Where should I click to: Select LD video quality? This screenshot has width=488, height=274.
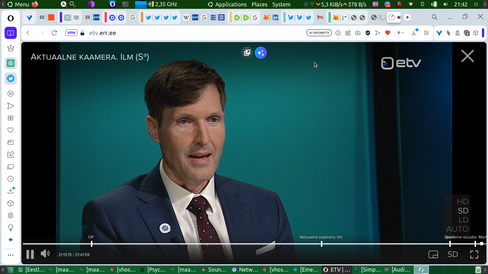[463, 220]
